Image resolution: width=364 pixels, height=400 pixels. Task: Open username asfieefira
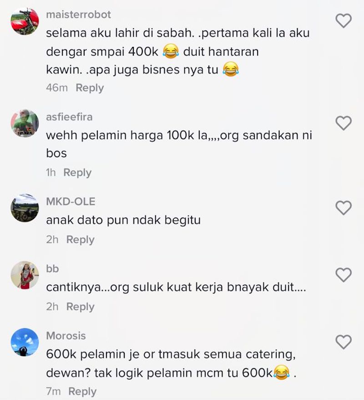tap(69, 117)
